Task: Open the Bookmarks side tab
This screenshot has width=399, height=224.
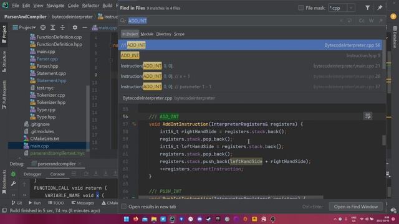Action: tap(4, 182)
